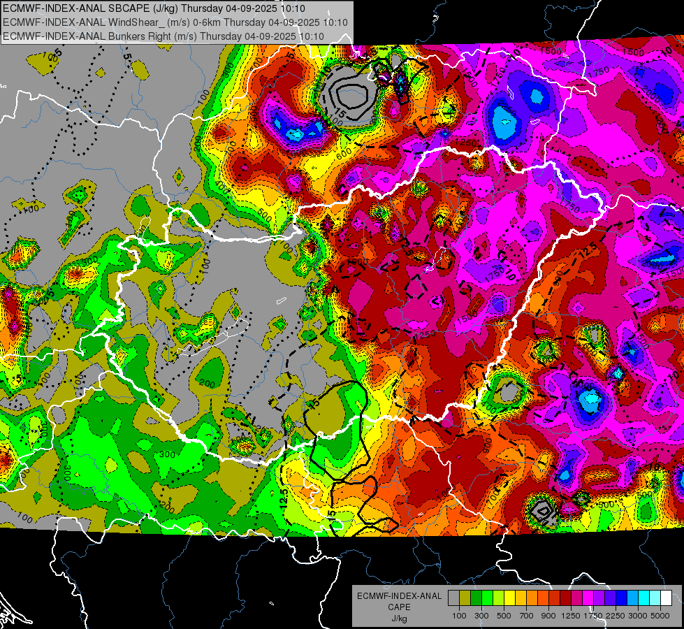This screenshot has width=684, height=629.
Task: Click the 100 legend scale label
Action: pyautogui.click(x=459, y=616)
